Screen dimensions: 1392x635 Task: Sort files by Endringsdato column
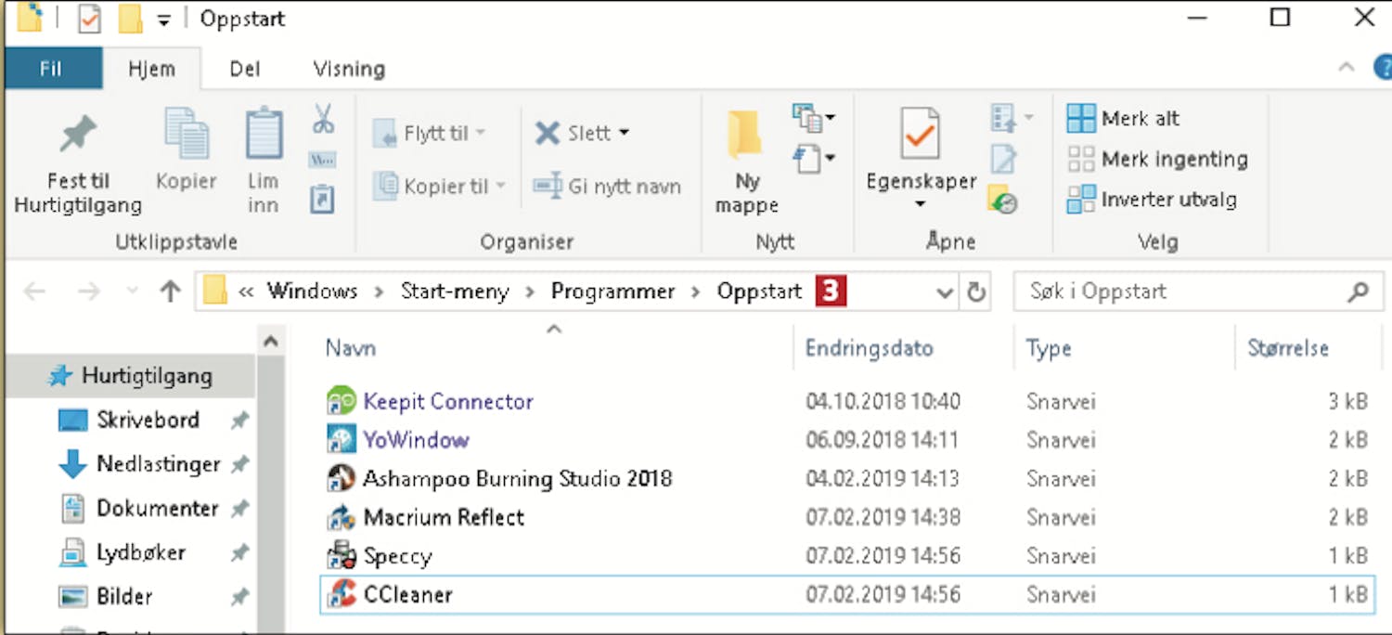click(869, 348)
